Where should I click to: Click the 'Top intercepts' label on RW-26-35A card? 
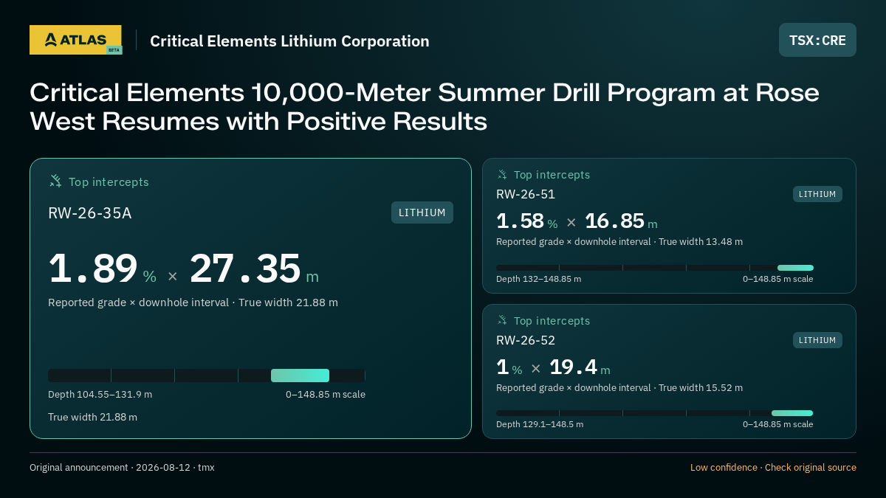(109, 181)
